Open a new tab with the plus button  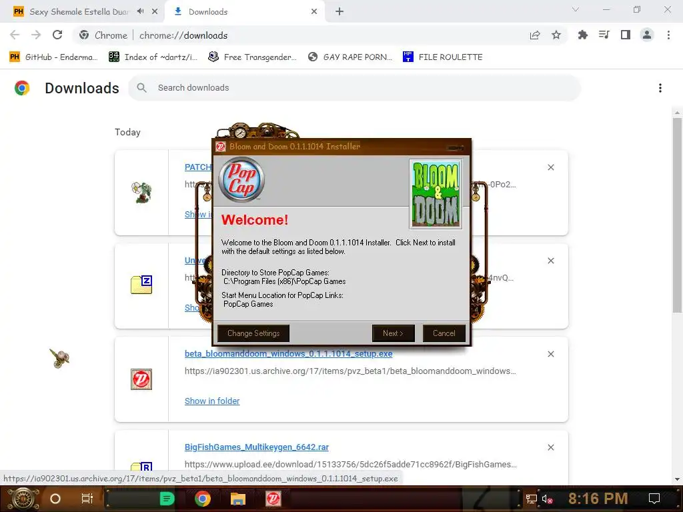pyautogui.click(x=339, y=11)
